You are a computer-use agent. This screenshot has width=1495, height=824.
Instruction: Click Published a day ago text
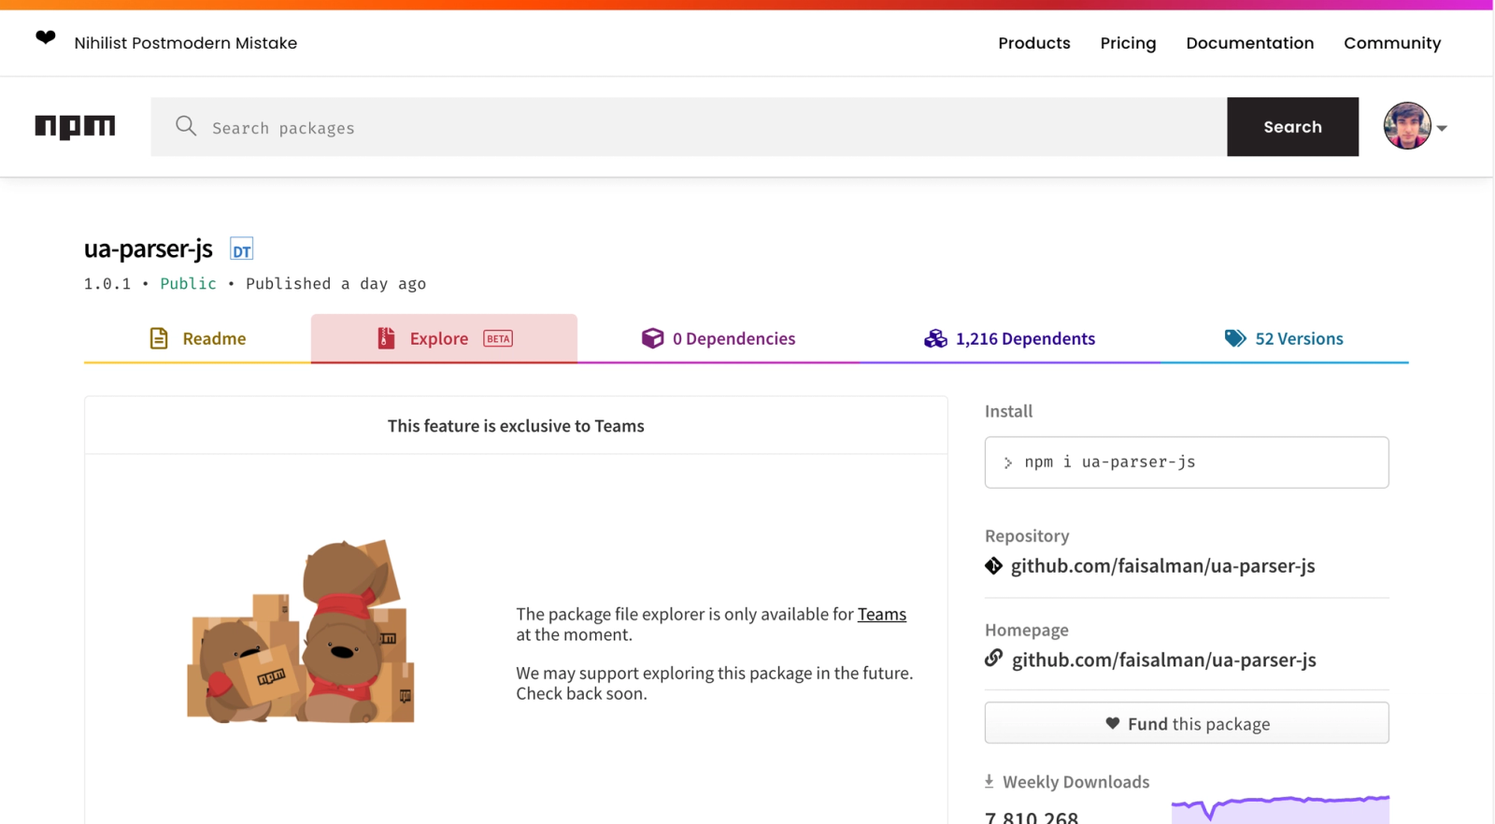coord(335,283)
